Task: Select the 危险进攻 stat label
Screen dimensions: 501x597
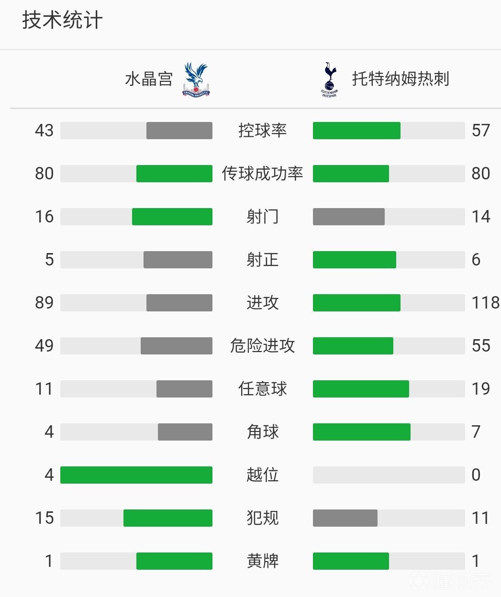Action: coord(262,345)
